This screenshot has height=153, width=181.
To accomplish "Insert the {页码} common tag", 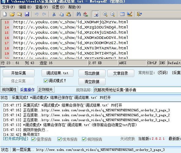I will 163,73.
